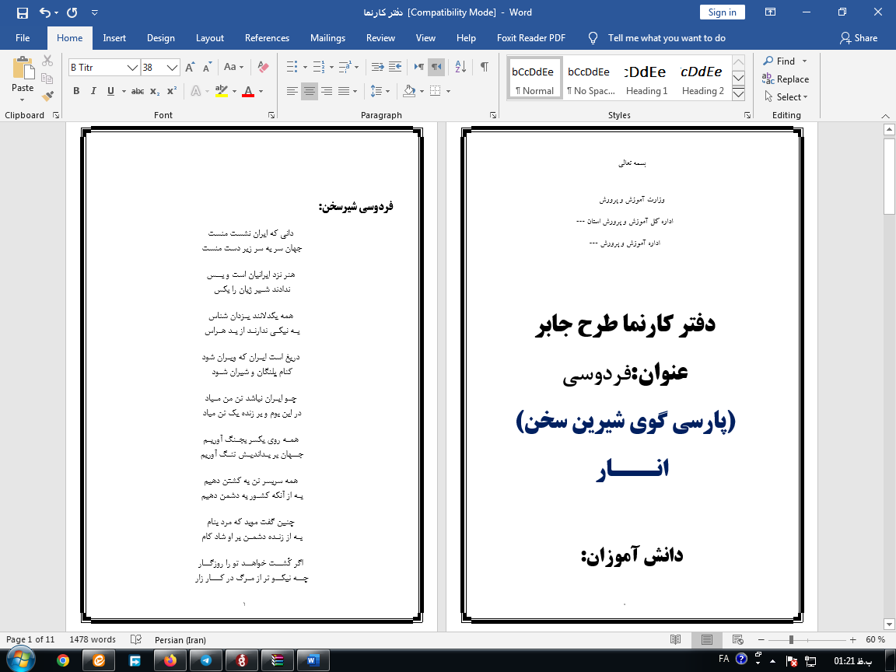Open the text highlight color tool
This screenshot has height=672, width=896.
click(221, 91)
